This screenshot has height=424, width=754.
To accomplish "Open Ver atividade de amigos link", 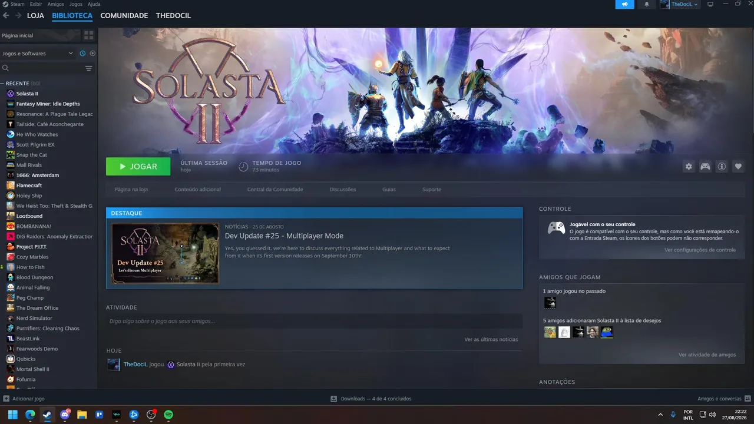I will [x=707, y=355].
